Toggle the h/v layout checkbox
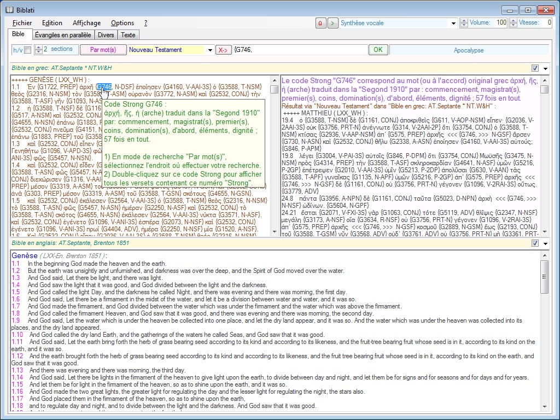This screenshot has height=420, width=560. click(x=28, y=50)
